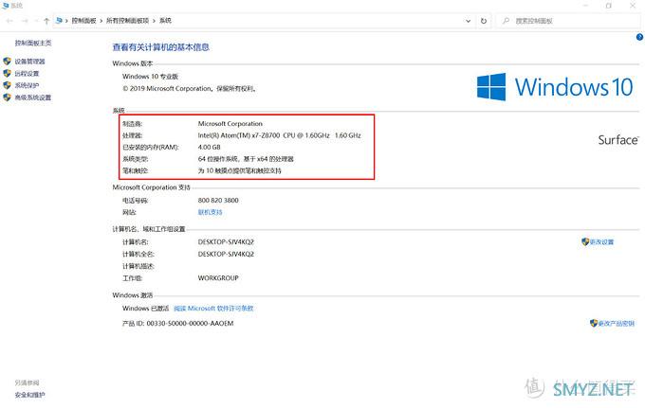This screenshot has width=645, height=408.
Task: Click 更改设置 for computer name
Action: pyautogui.click(x=601, y=242)
